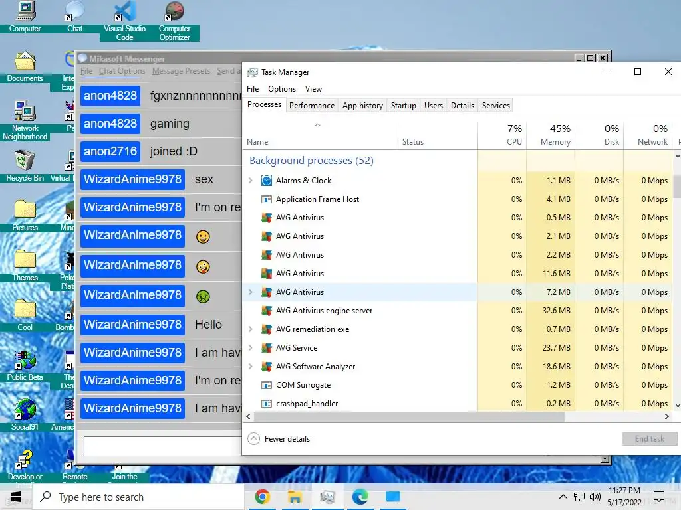Select Task Manager taskbar icon
This screenshot has height=510, width=681.
[x=327, y=497]
